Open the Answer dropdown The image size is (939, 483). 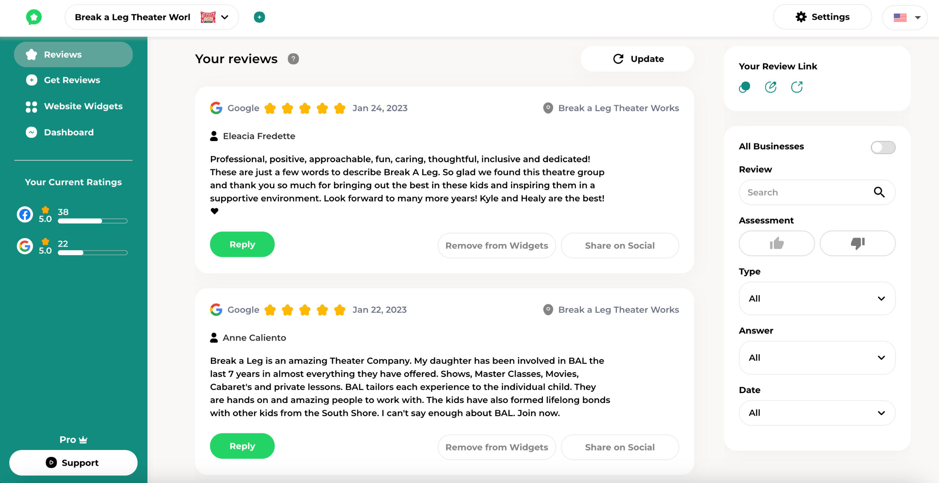(817, 358)
